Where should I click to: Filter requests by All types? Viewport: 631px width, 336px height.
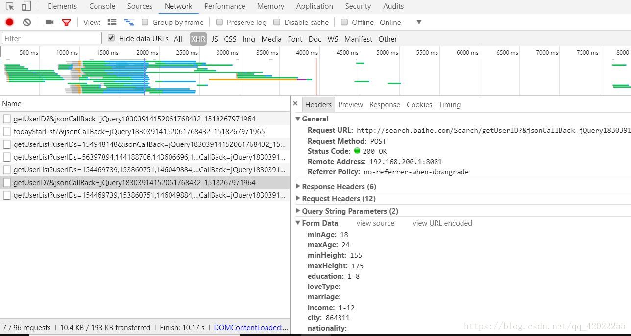coord(178,39)
